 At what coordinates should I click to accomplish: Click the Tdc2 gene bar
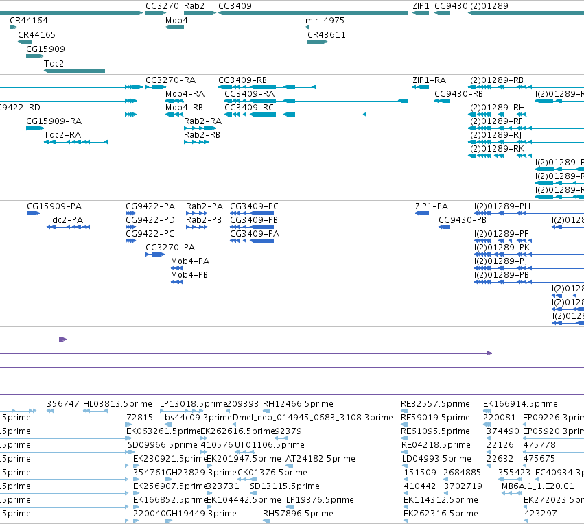(75, 71)
